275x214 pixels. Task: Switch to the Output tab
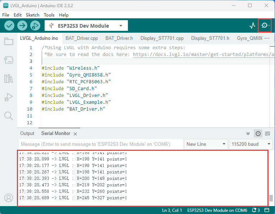coord(27,134)
